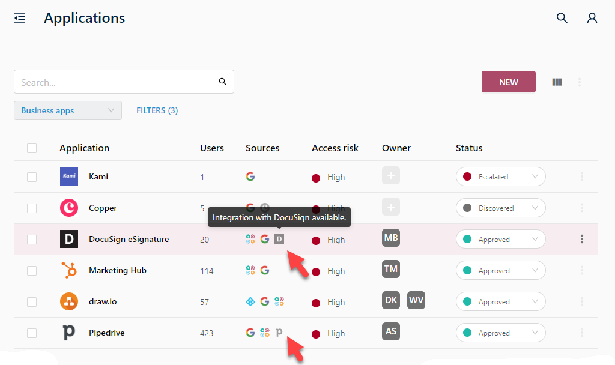The image size is (615, 365).
Task: Sort by Status column header
Action: (x=469, y=148)
